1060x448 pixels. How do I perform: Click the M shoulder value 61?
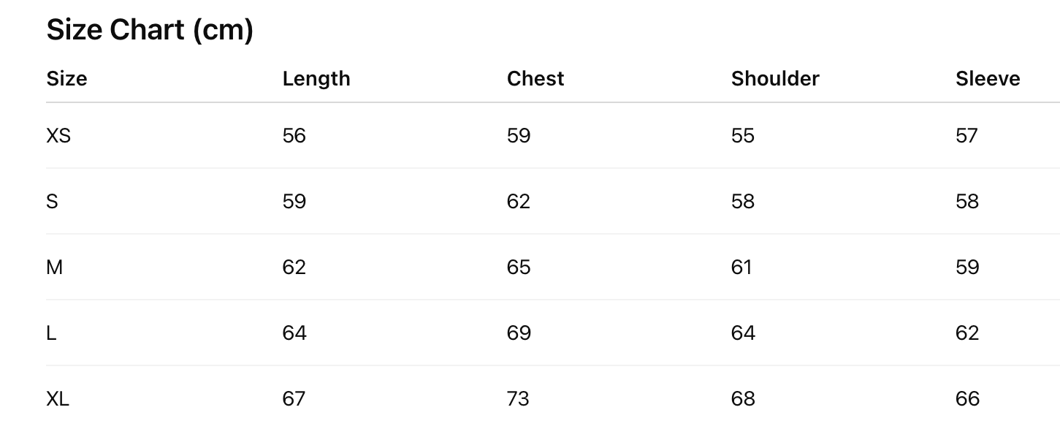tap(741, 267)
